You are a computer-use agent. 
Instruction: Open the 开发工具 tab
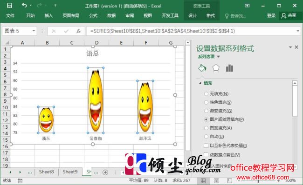pos(170,16)
